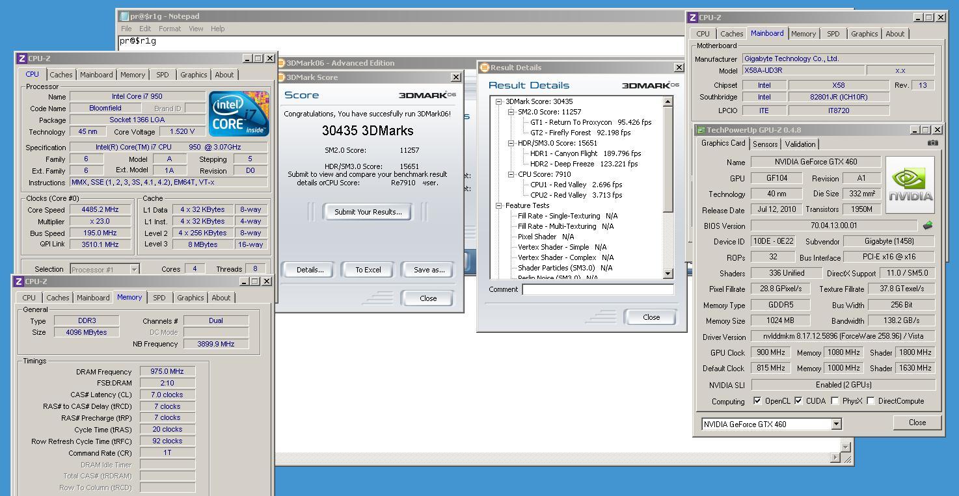Select CPU2 - Red Valley row
This screenshot has height=496, width=959.
tap(576, 195)
